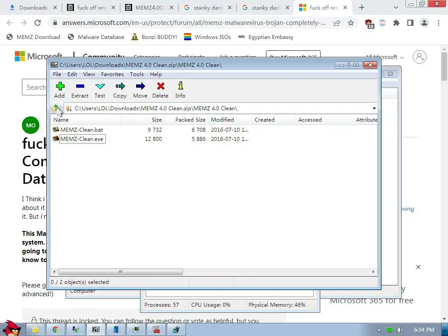The height and width of the screenshot is (336, 448).
Task: Click the 7z taskbar button
Action: coord(96,330)
